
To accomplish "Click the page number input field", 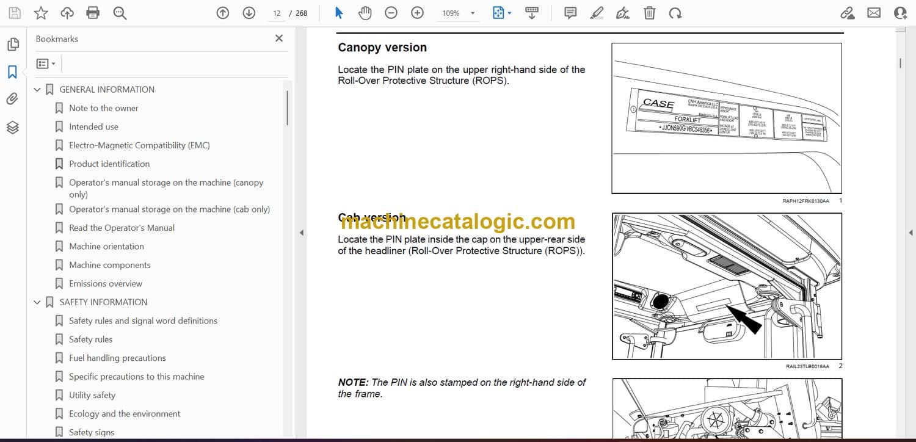I will (277, 13).
